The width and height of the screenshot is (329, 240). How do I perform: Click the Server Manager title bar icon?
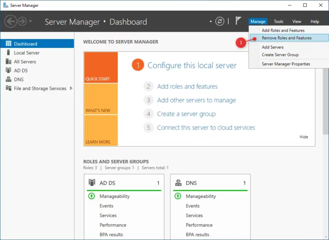pyautogui.click(x=6, y=5)
